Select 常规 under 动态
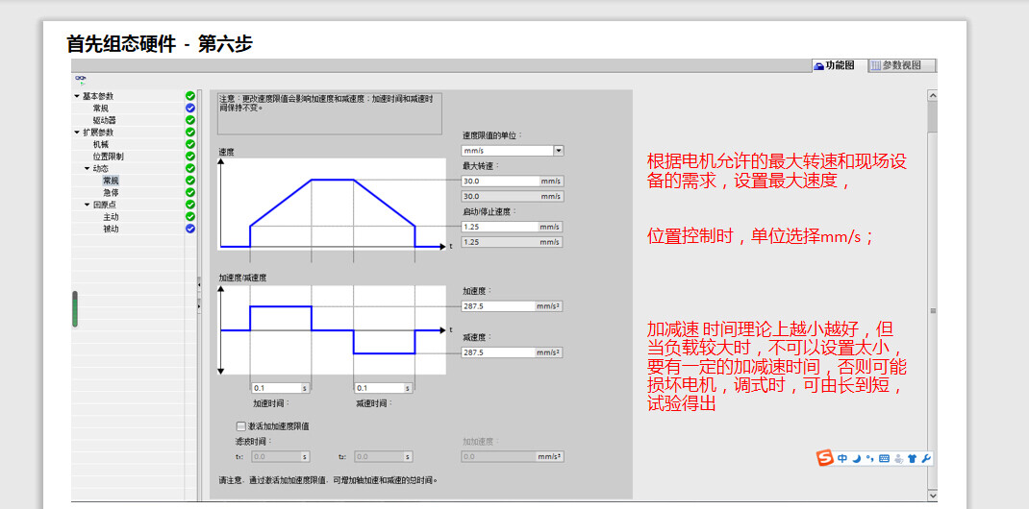 tap(111, 181)
